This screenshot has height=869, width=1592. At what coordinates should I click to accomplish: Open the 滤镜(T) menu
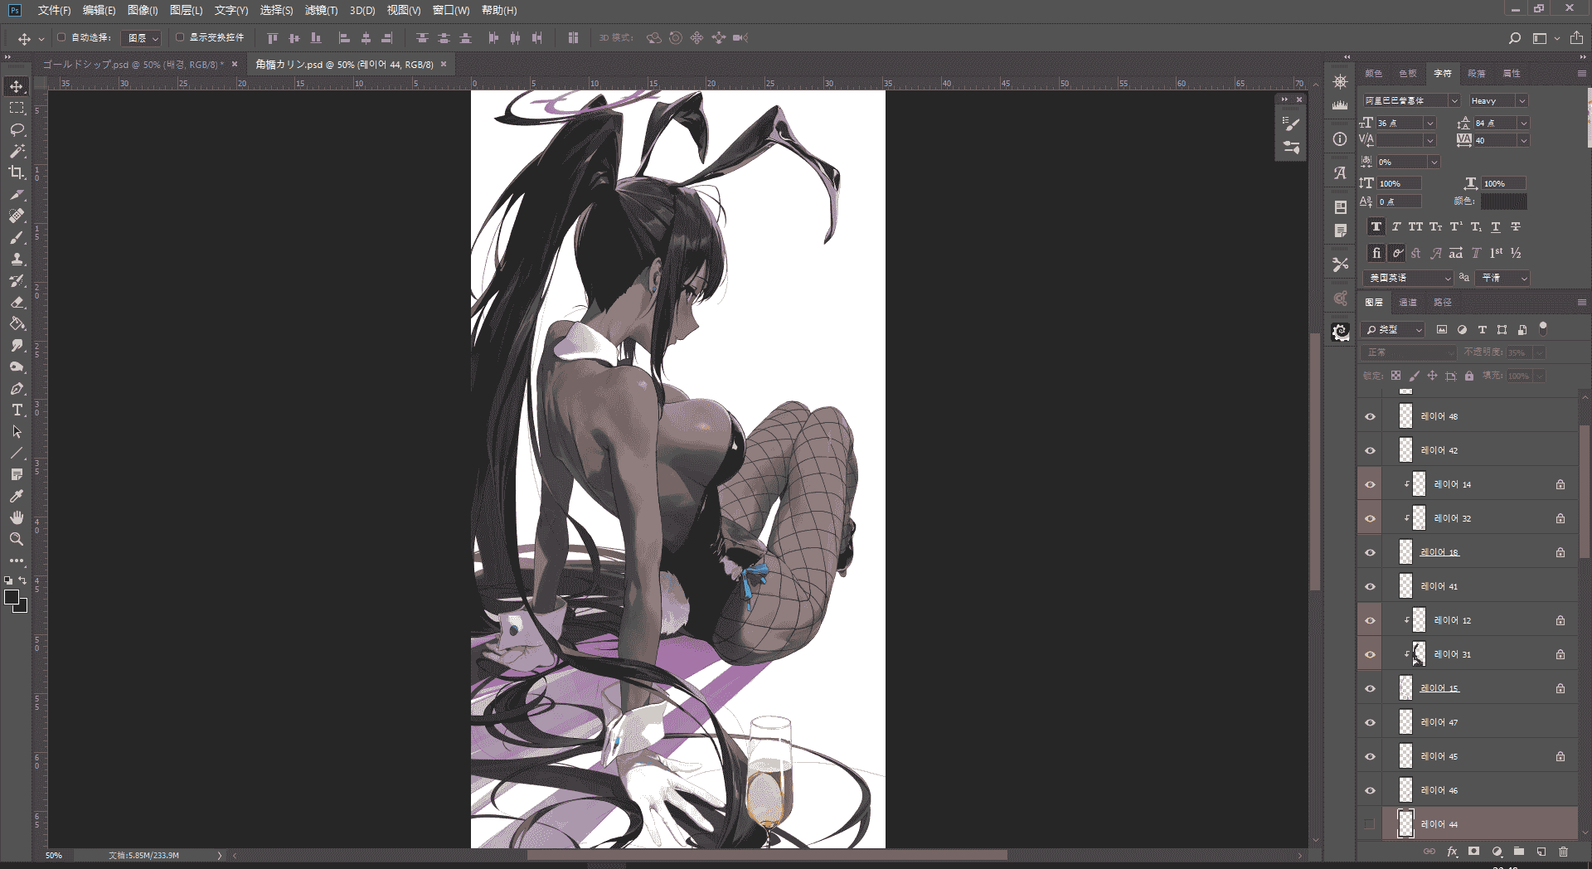pyautogui.click(x=321, y=10)
